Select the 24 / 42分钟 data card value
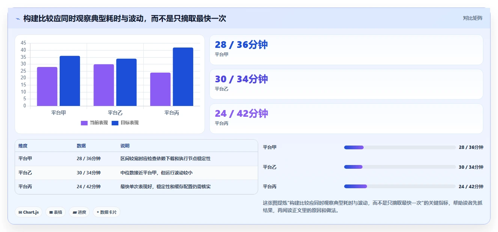This screenshot has height=232, width=498. coord(241,113)
